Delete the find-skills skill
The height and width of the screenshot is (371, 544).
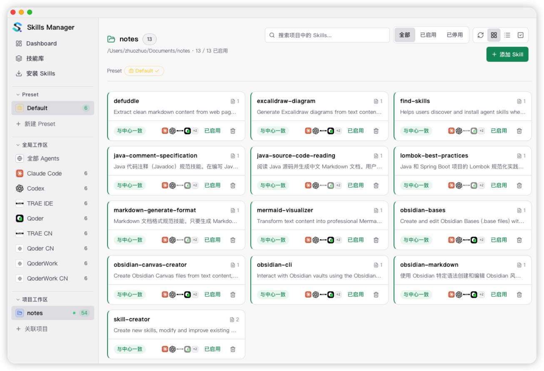pyautogui.click(x=519, y=130)
